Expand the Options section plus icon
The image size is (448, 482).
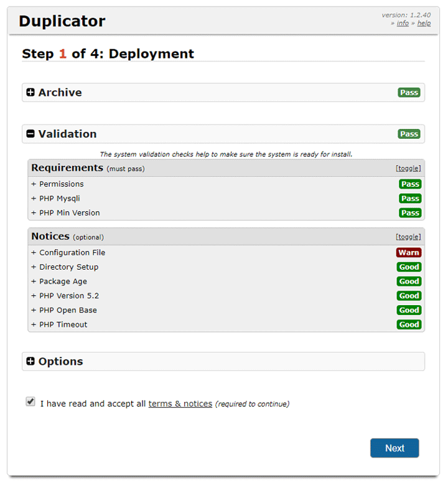30,361
